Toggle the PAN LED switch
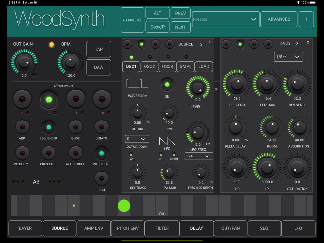Viewport: 324px width, 243px height. pos(131,155)
